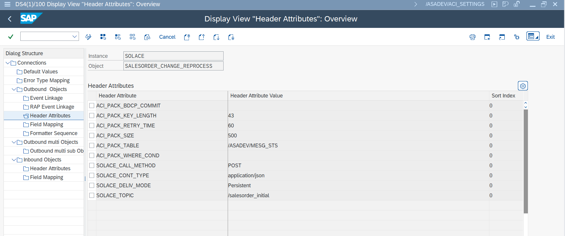Collapse the Connections tree node
The width and height of the screenshot is (565, 236).
point(8,63)
